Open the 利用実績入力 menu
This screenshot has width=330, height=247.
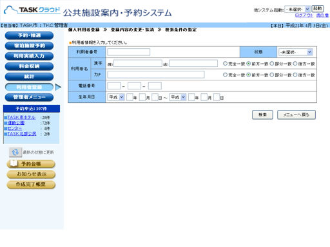(29, 56)
